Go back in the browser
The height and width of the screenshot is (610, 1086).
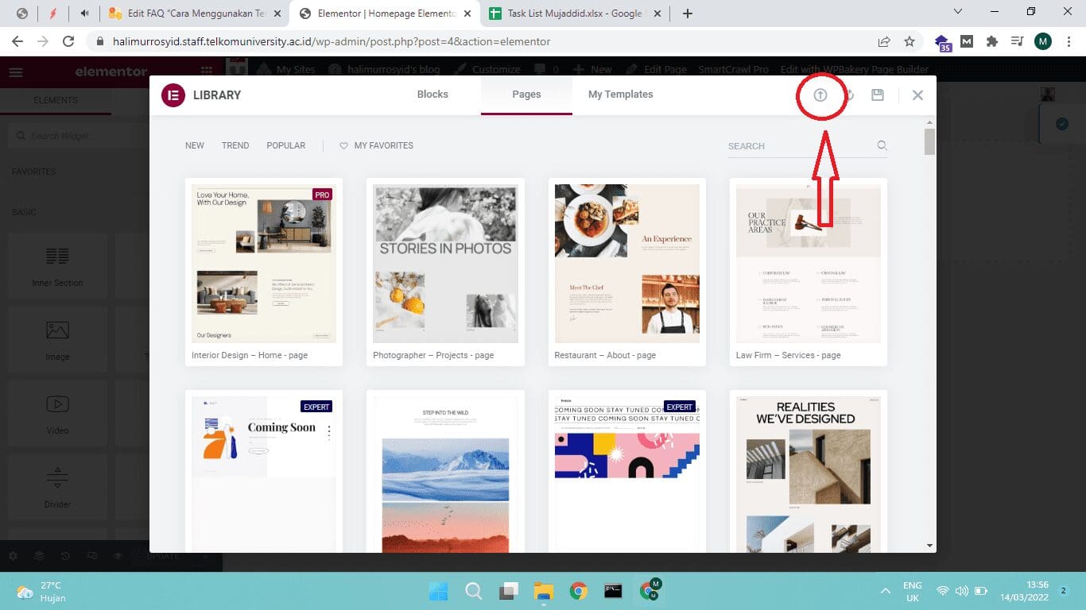[17, 41]
